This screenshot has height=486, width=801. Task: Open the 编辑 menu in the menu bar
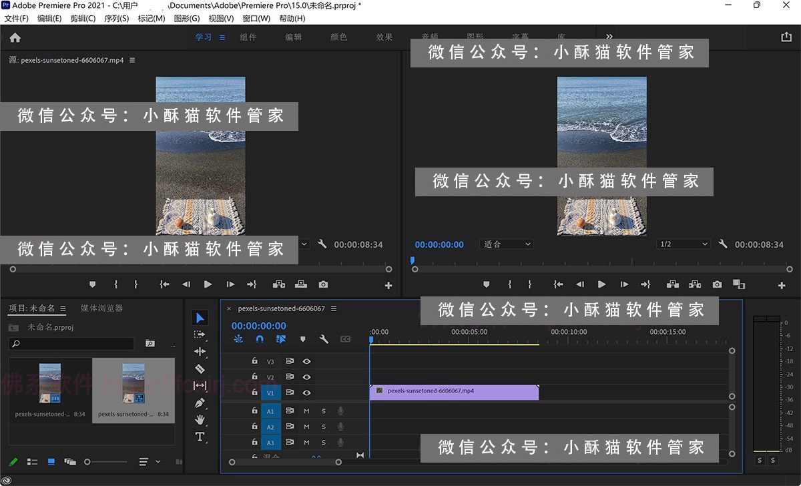coord(49,18)
